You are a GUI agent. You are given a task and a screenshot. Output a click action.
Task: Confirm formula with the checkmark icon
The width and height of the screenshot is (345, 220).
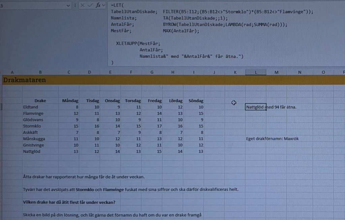(90, 5)
